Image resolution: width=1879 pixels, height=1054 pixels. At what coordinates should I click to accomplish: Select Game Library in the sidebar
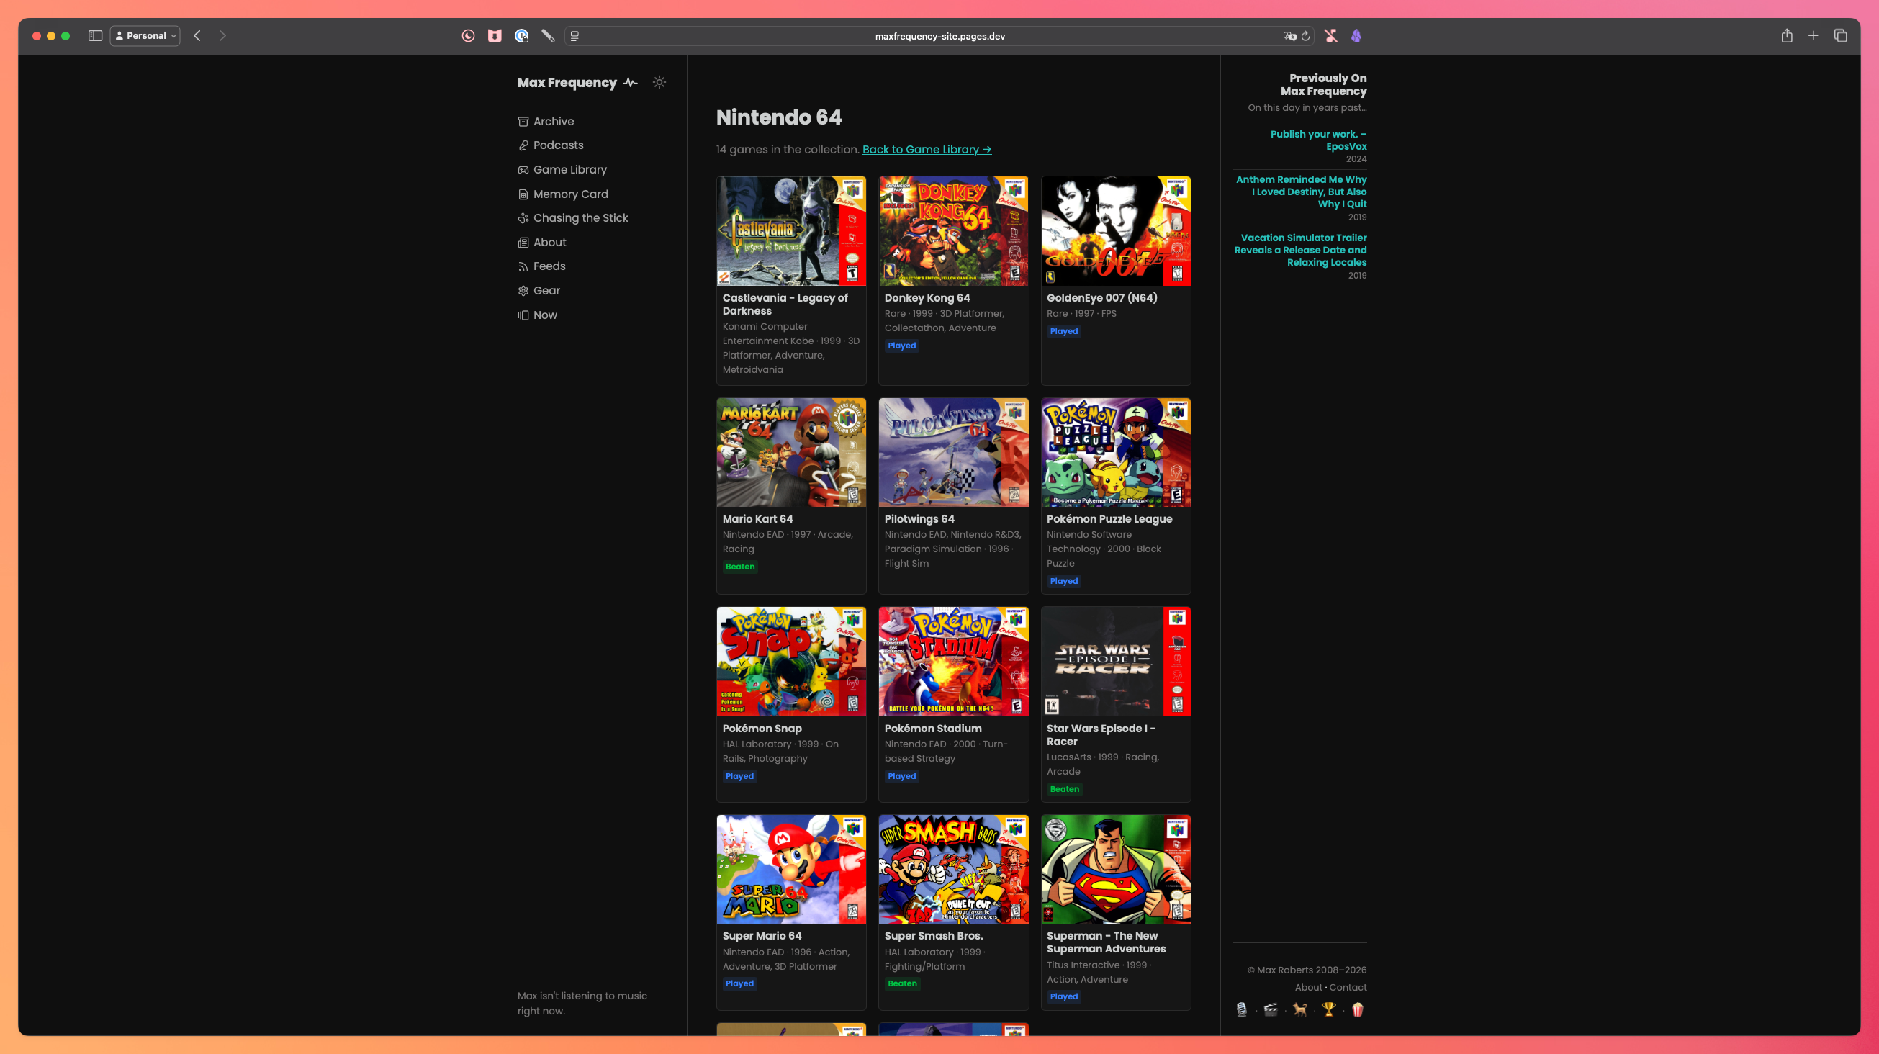pyautogui.click(x=569, y=169)
